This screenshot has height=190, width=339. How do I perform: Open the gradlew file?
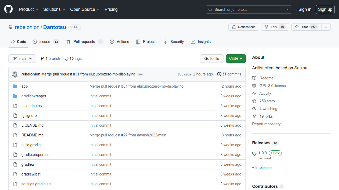(28, 164)
